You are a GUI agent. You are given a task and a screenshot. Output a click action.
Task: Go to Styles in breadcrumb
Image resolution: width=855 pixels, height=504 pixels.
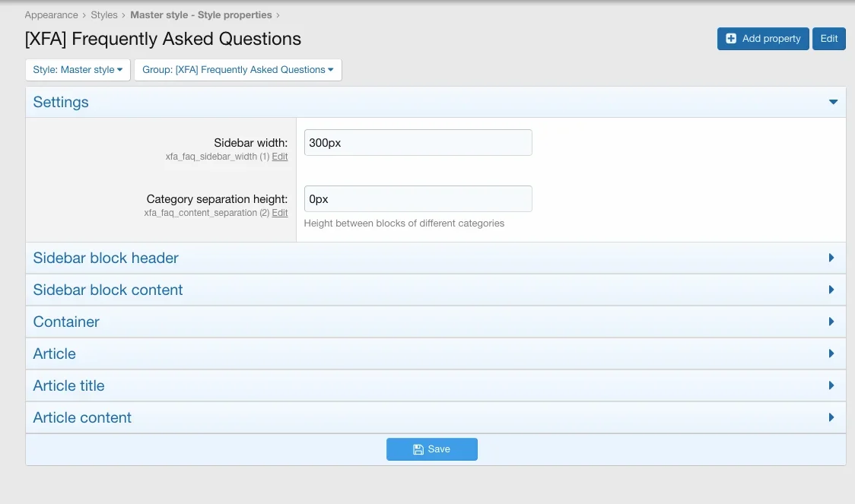tap(104, 15)
